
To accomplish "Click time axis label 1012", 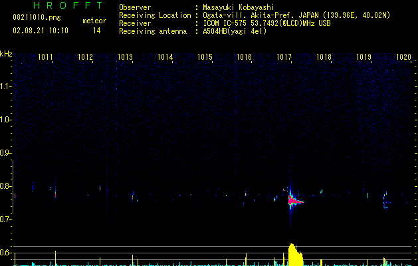I will point(85,57).
